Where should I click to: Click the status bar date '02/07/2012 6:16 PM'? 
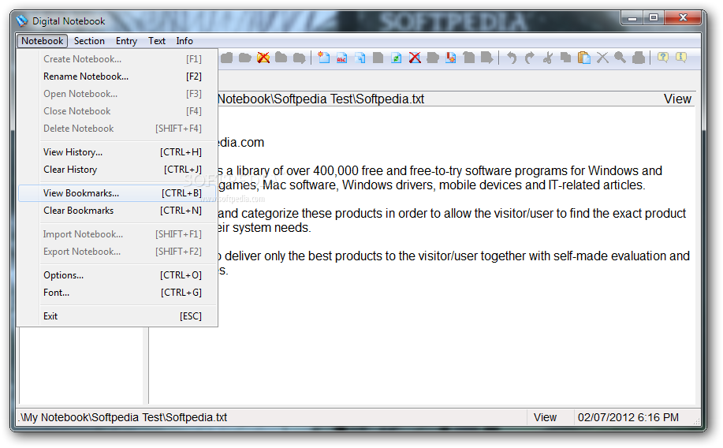(628, 417)
